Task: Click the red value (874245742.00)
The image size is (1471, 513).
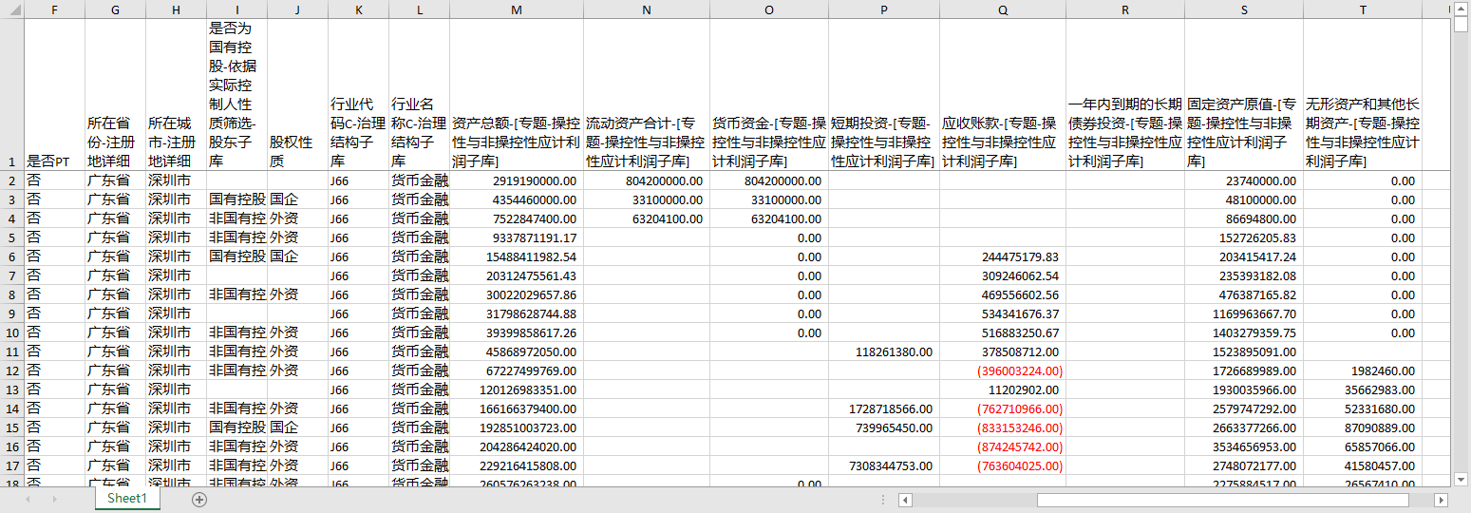Action: [1003, 446]
